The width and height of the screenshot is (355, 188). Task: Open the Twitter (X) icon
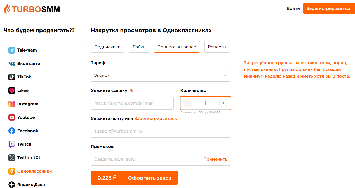point(12,158)
